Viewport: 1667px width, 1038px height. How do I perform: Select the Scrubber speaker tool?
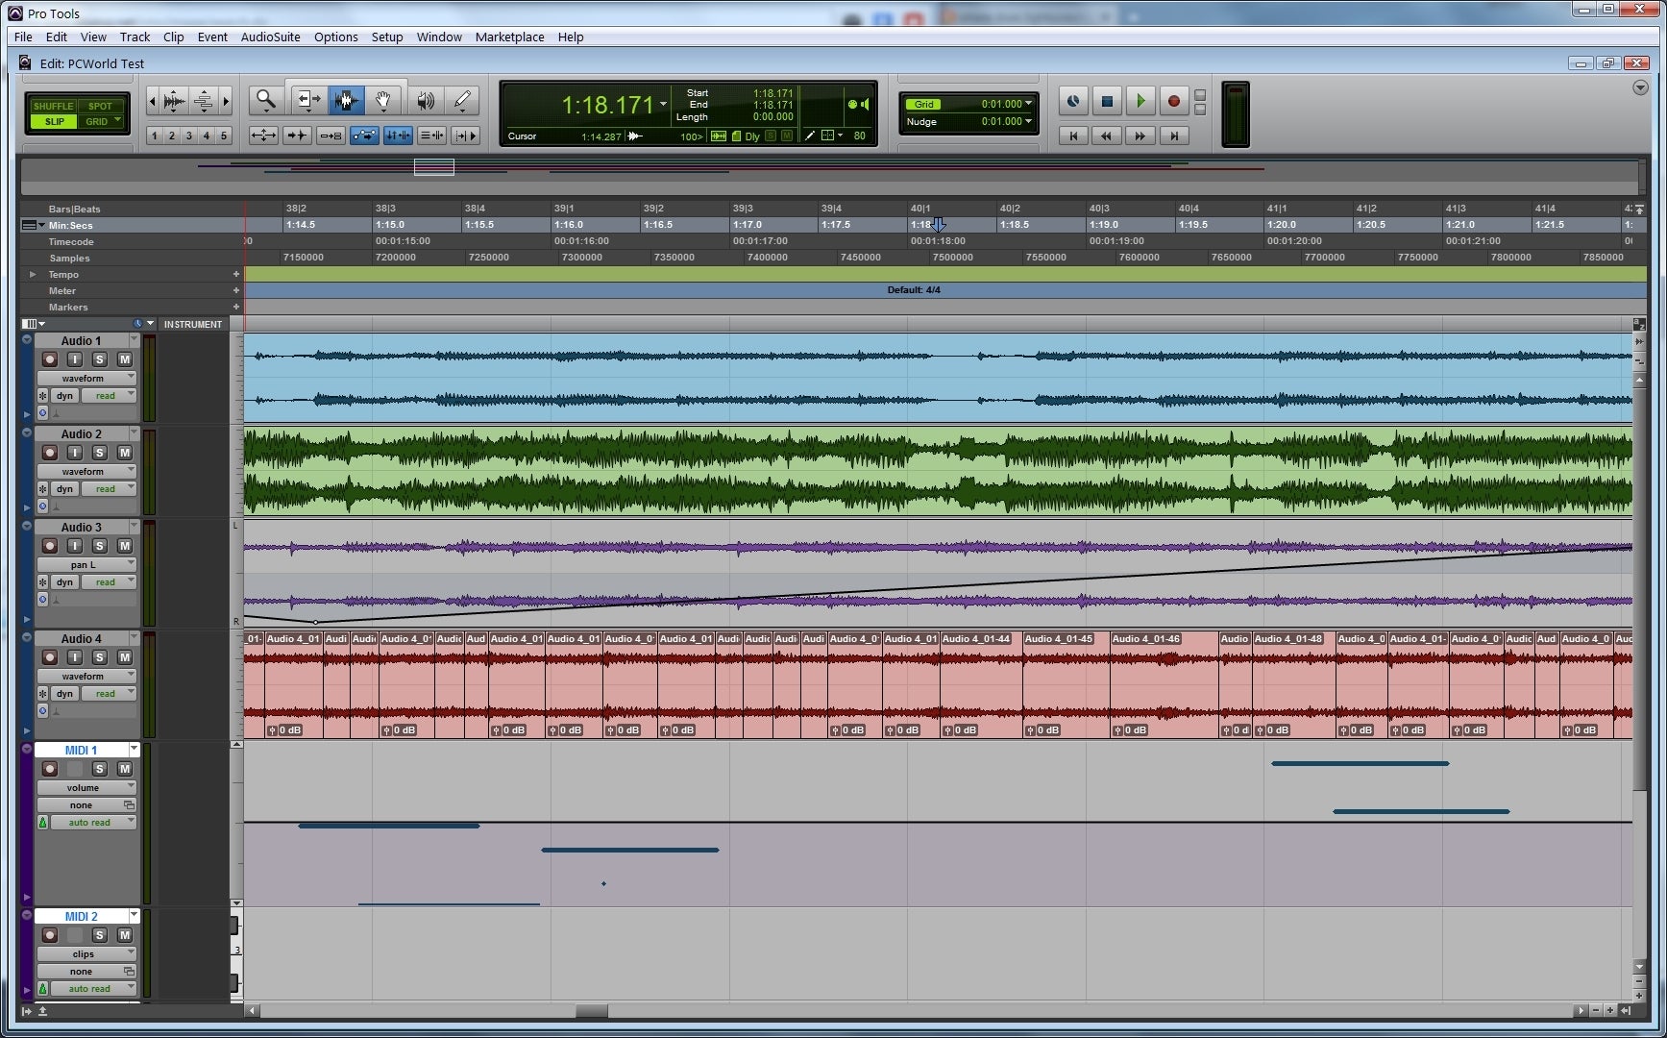[425, 100]
